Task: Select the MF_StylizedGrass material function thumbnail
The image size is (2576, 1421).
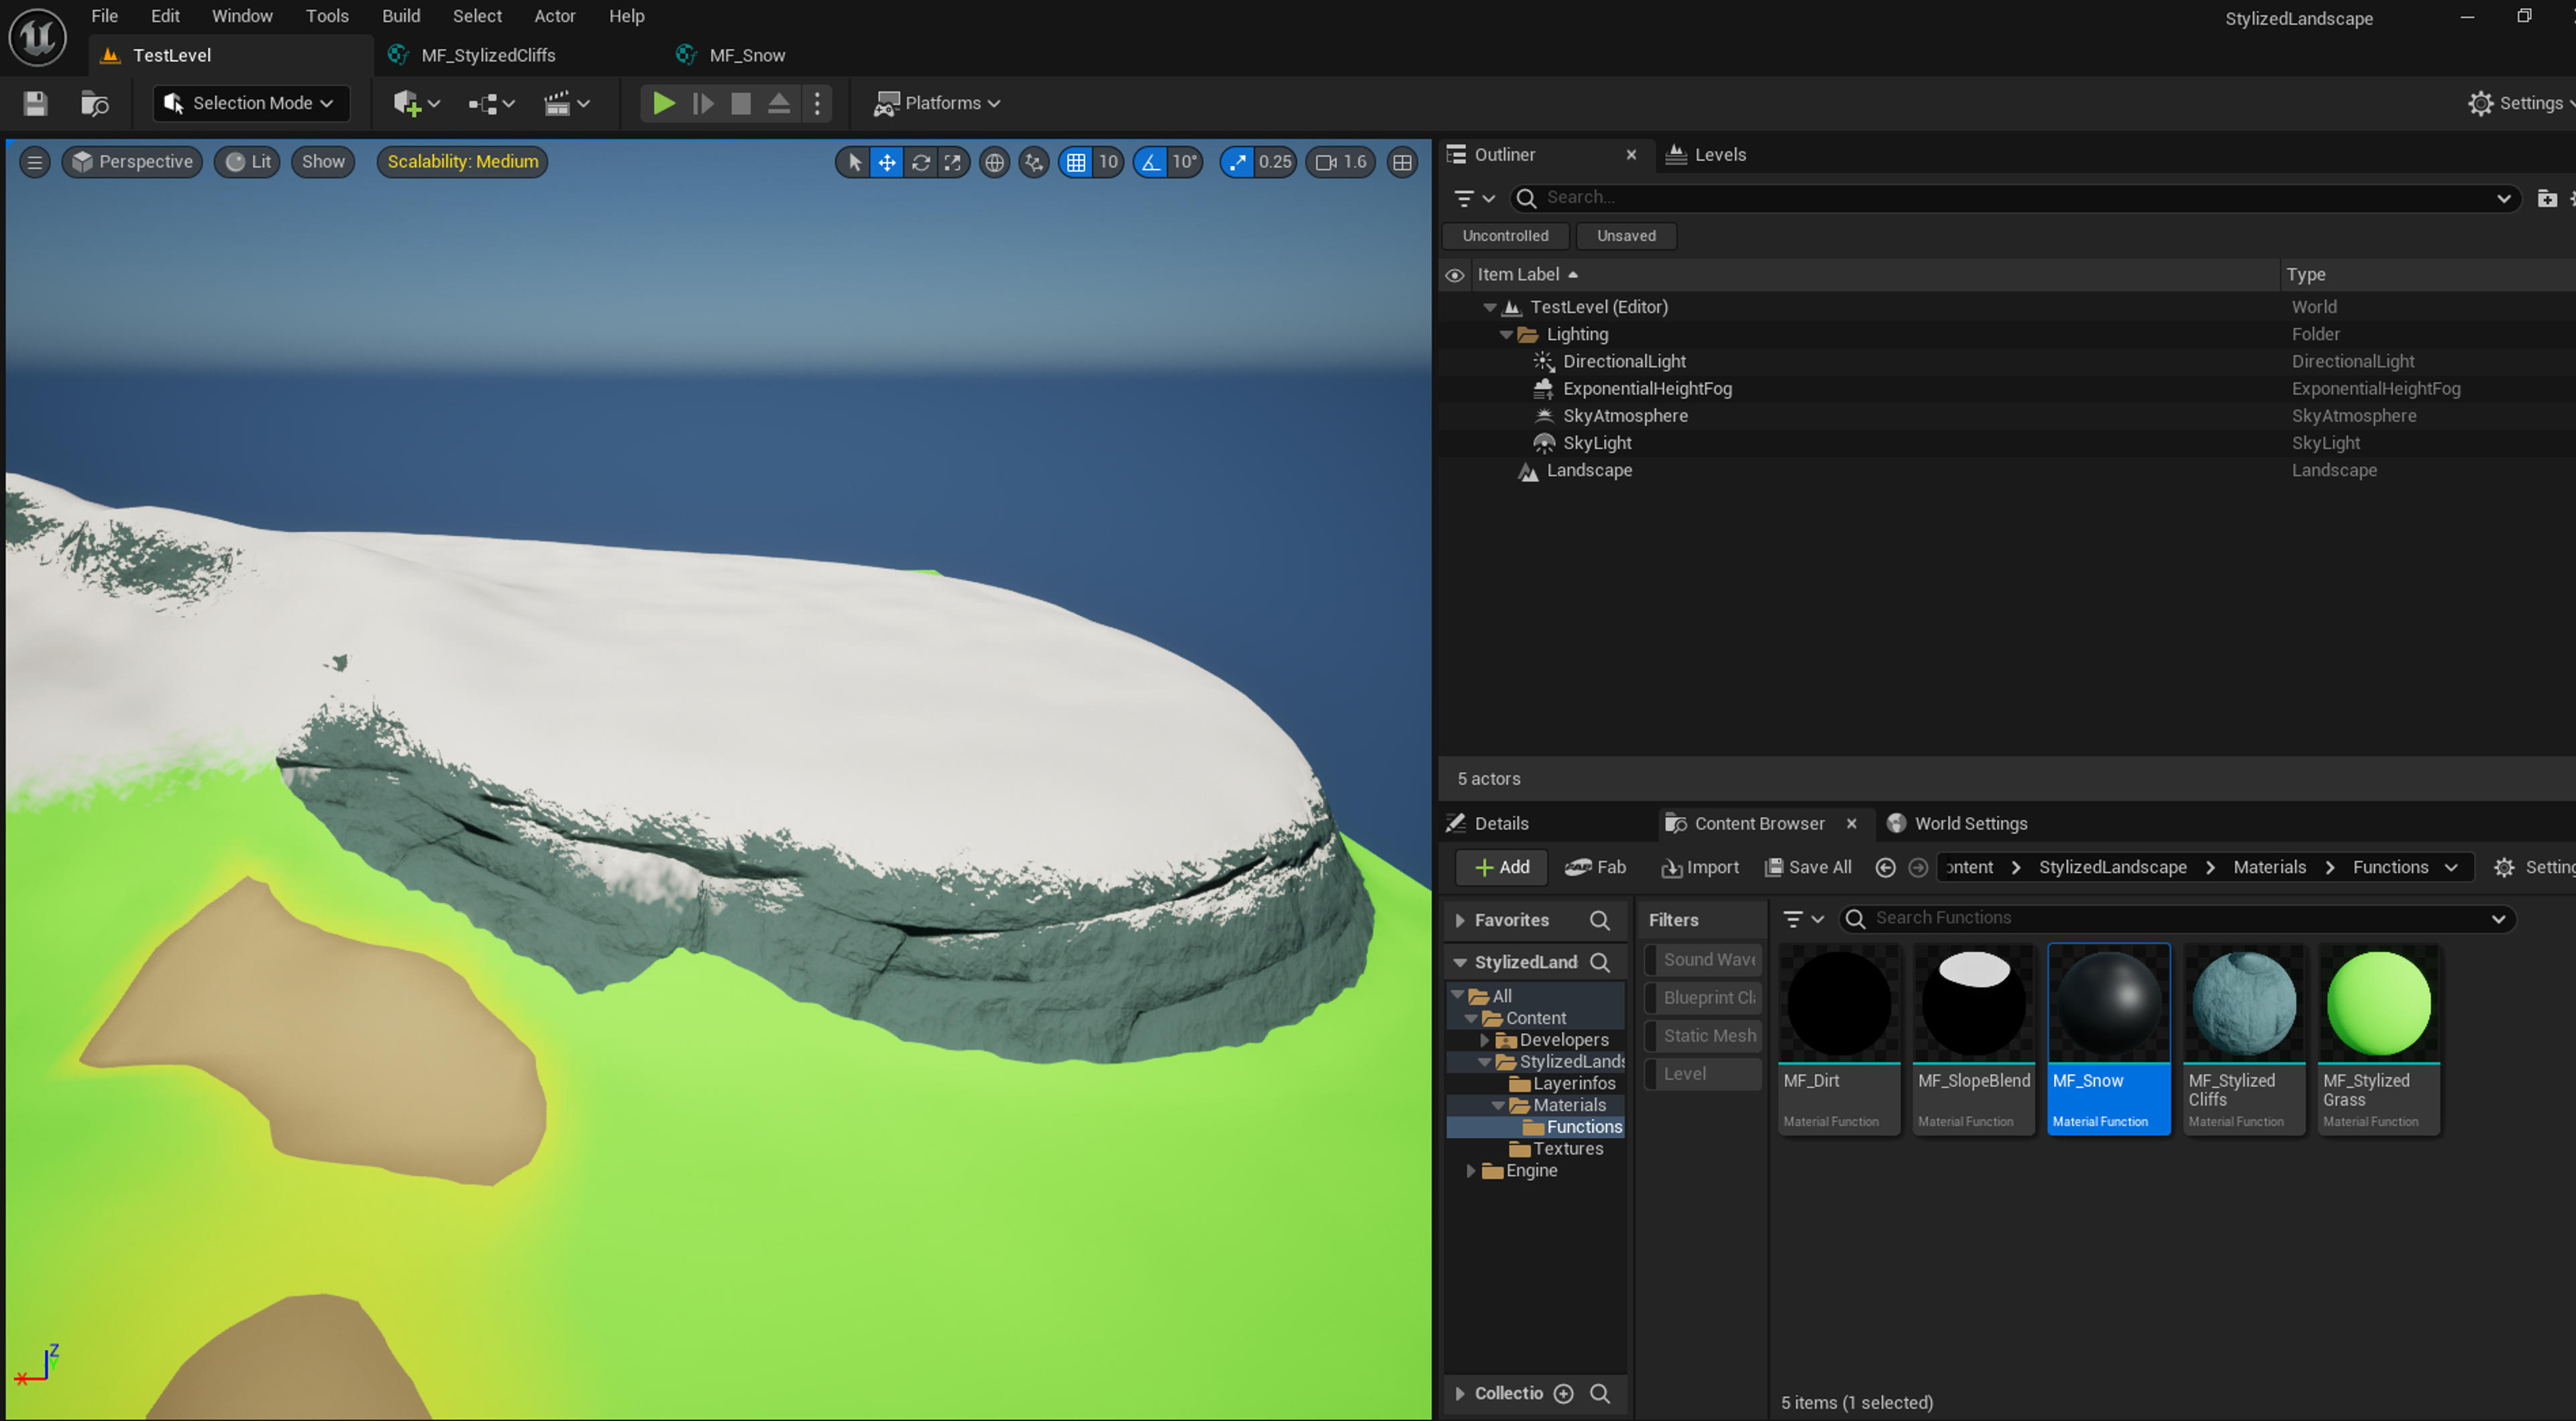Action: 2378,1003
